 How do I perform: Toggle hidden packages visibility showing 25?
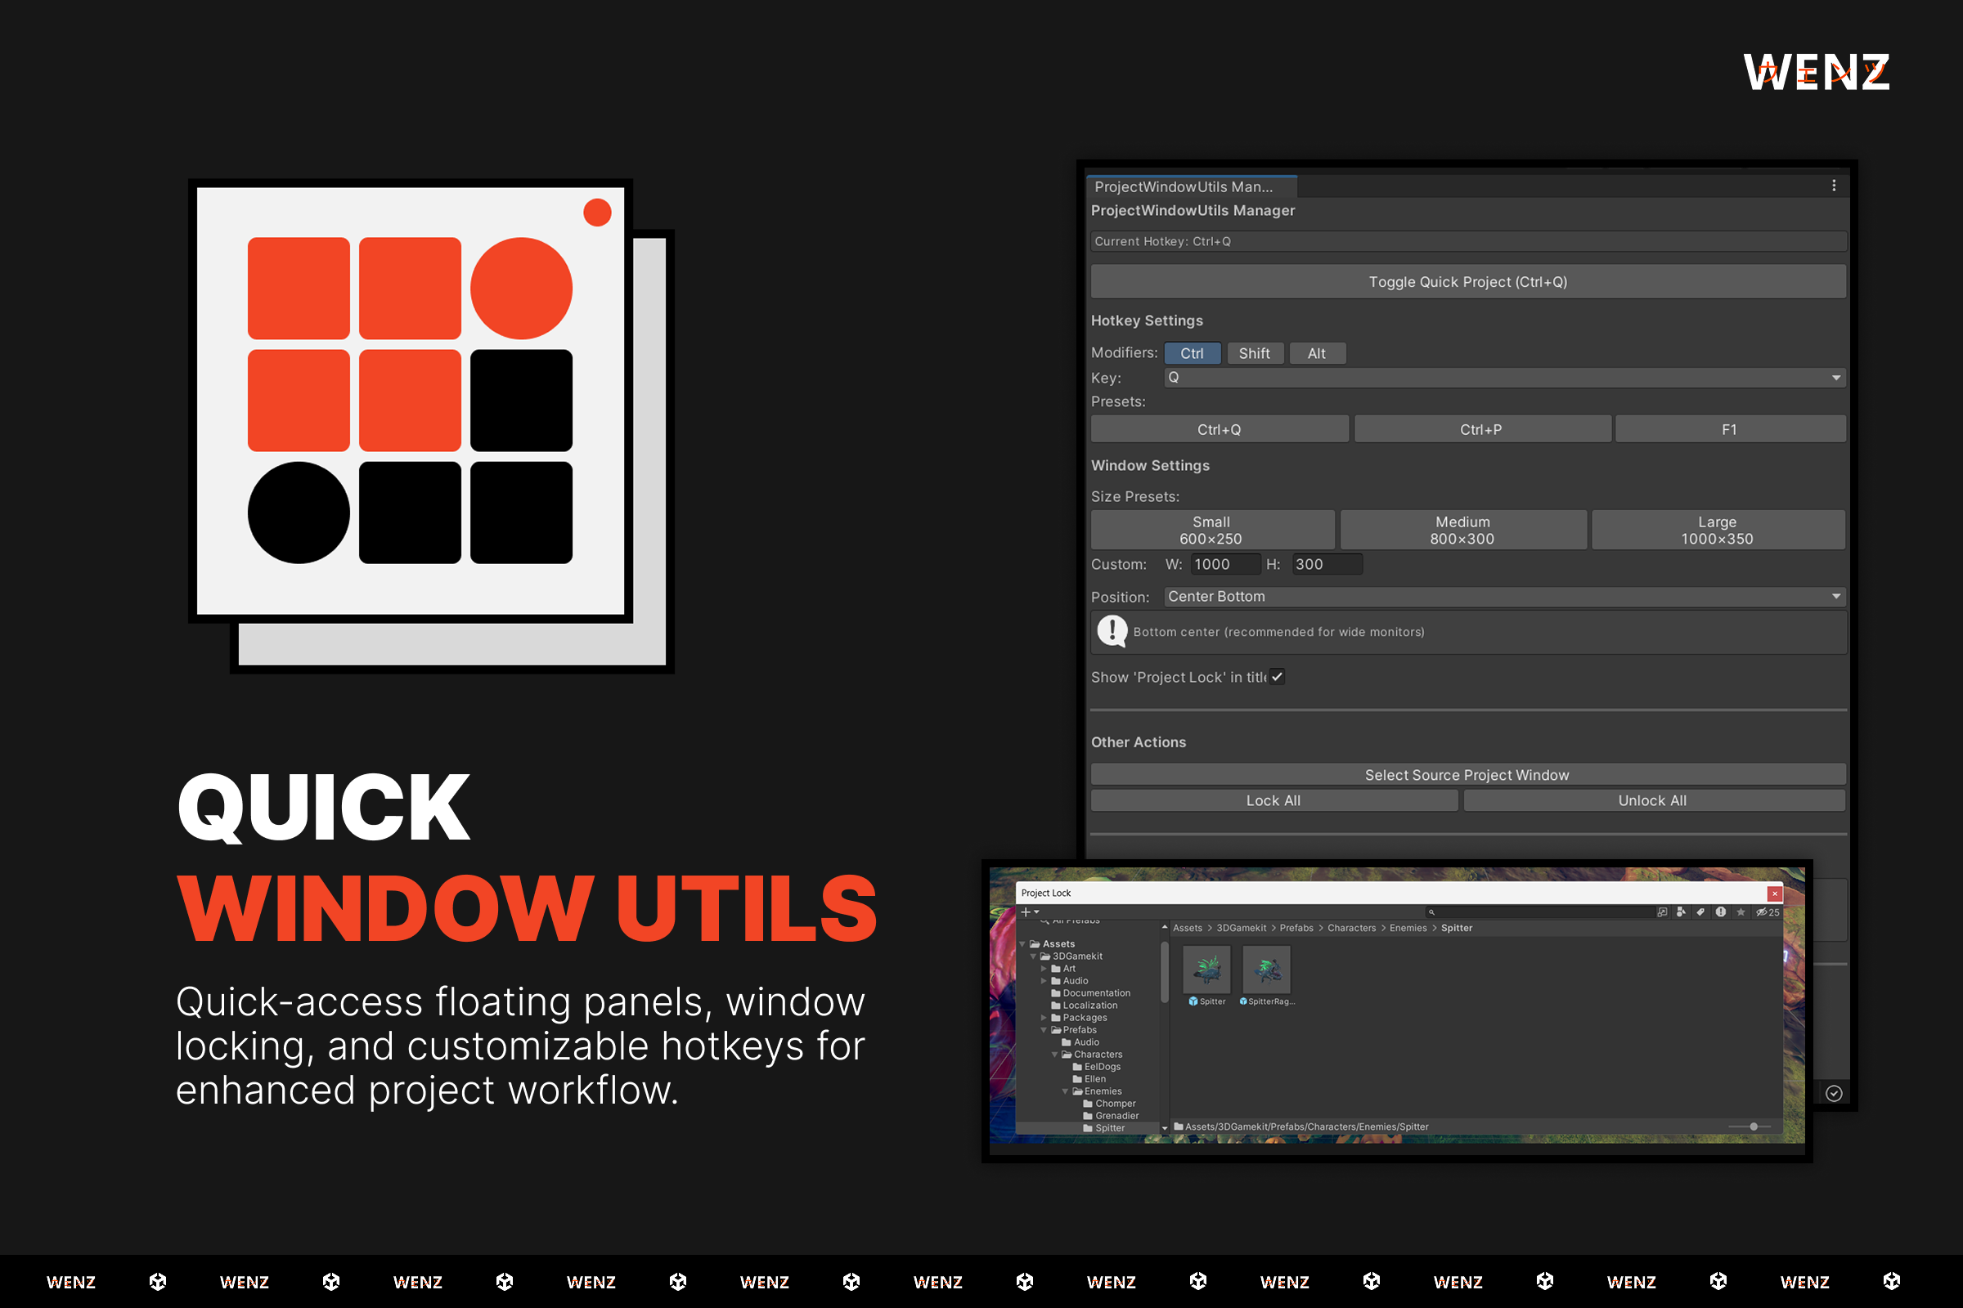1768,912
